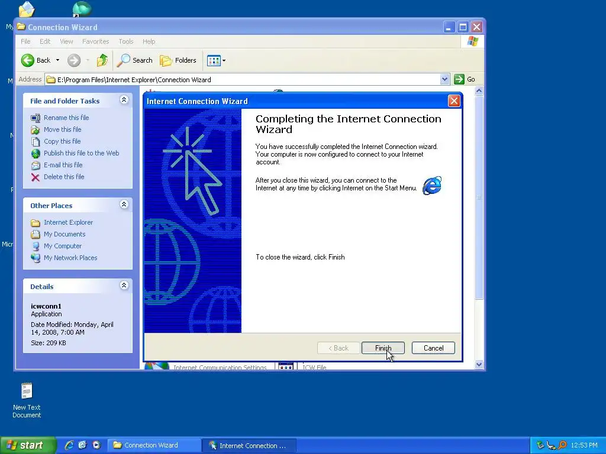Screen dimensions: 606x454
Task: Click the Internet Explorer folder icon in sidebar
Action: tap(36, 223)
